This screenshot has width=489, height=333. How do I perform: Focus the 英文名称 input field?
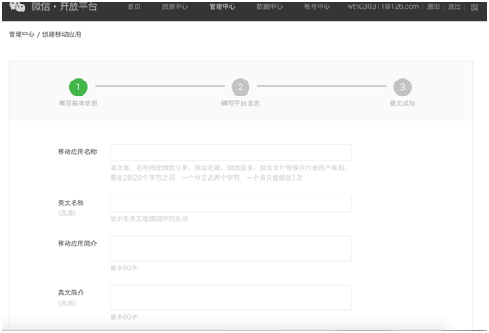(231, 203)
